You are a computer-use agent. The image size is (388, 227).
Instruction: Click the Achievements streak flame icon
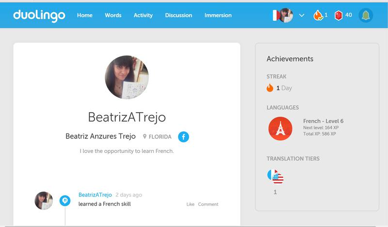click(270, 88)
